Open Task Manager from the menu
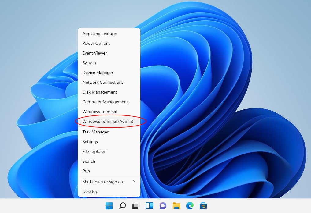Screen dimensions: 311x213 (x=95, y=132)
